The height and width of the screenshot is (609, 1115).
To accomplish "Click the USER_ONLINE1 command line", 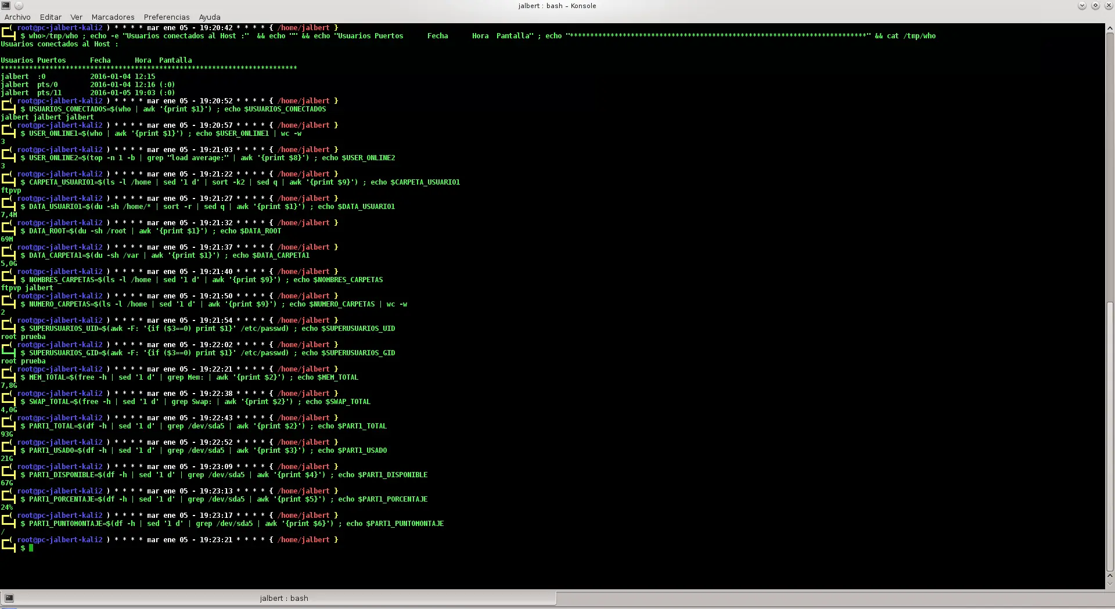I will tap(161, 134).
